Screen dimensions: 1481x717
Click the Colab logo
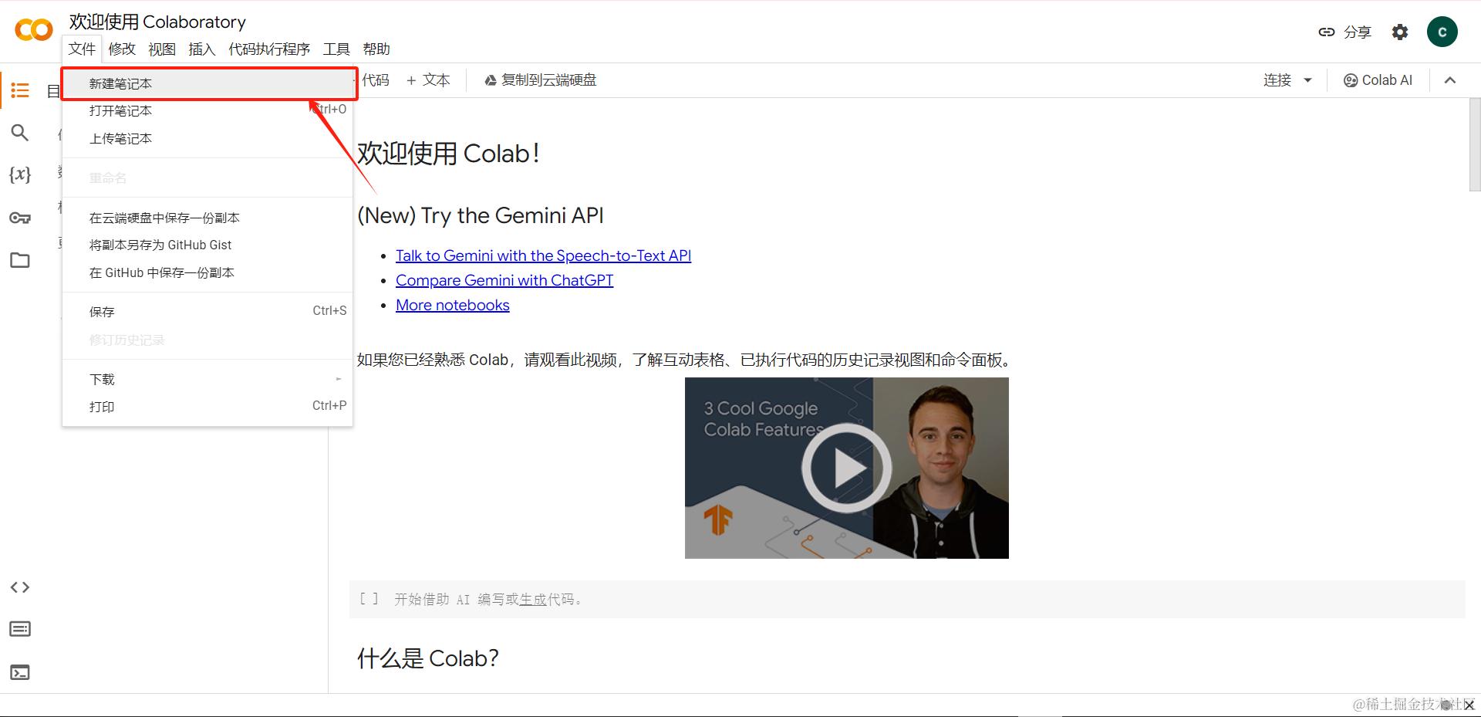click(34, 30)
